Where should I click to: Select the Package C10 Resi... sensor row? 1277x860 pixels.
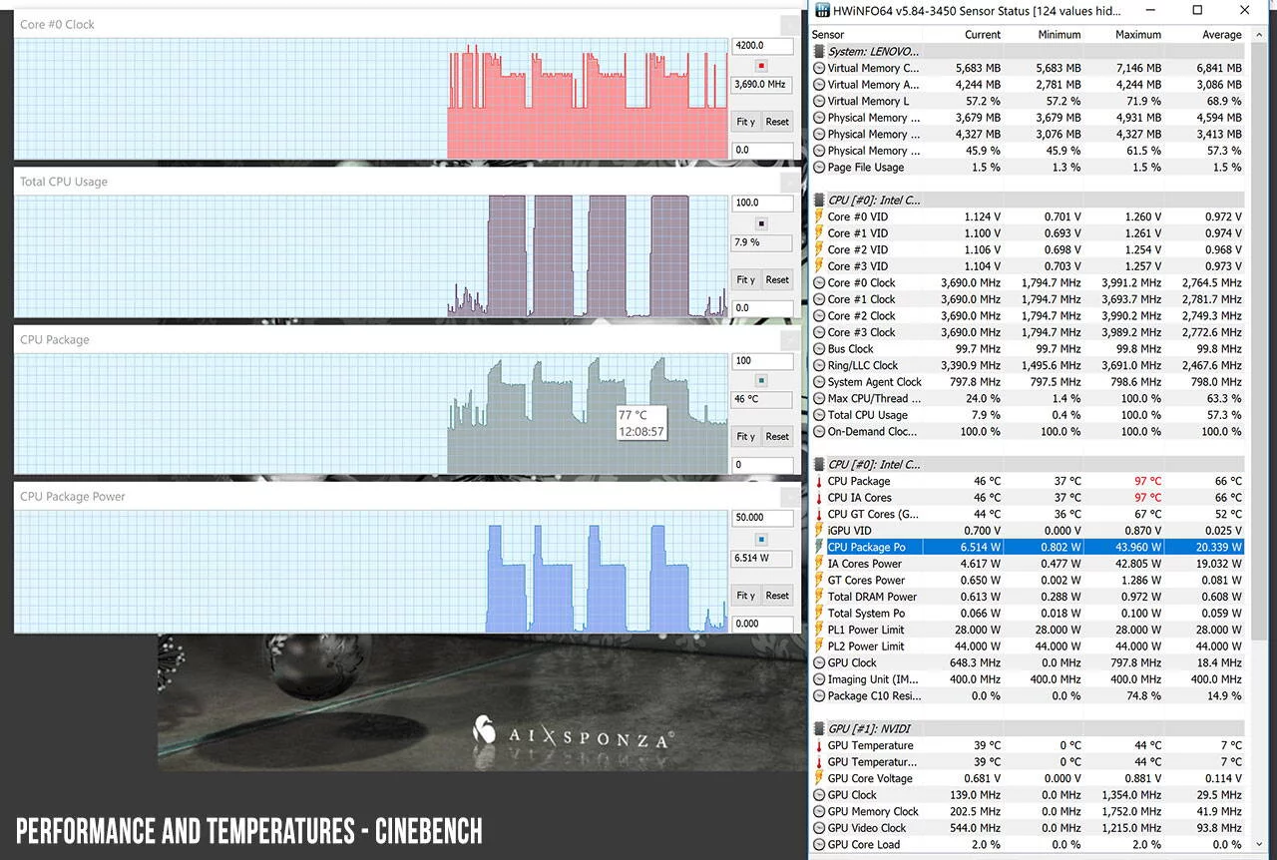1028,695
